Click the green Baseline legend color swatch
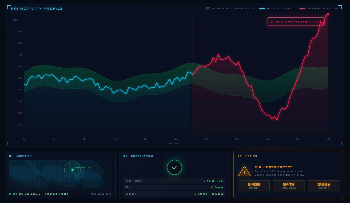Viewport: 350px width, 203px height. point(208,8)
